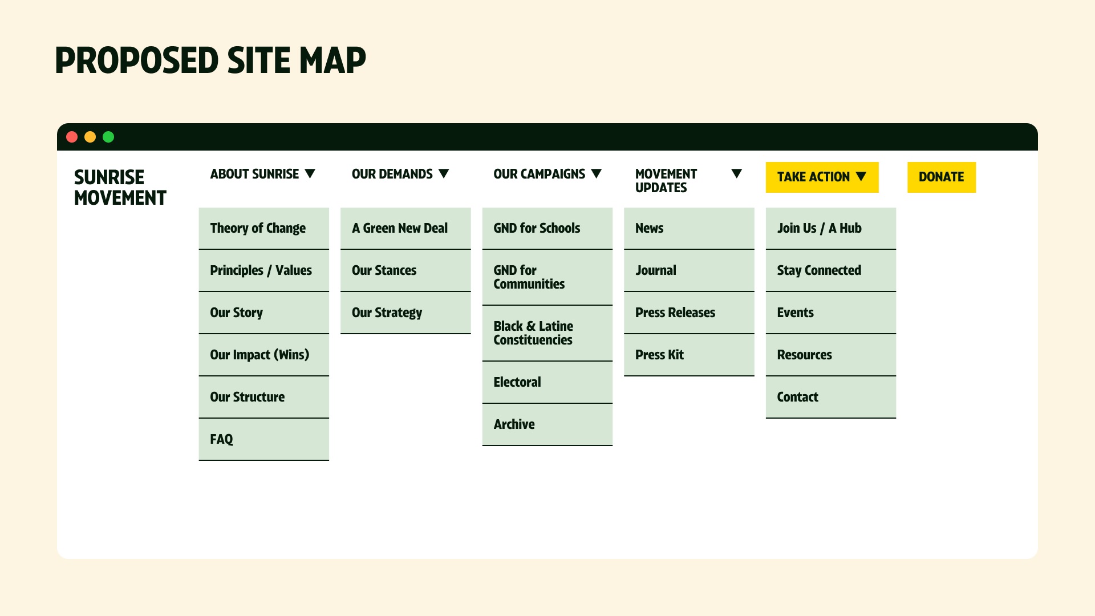The width and height of the screenshot is (1095, 616).
Task: Expand the Our Campaigns dropdown arrow
Action: [x=597, y=174]
